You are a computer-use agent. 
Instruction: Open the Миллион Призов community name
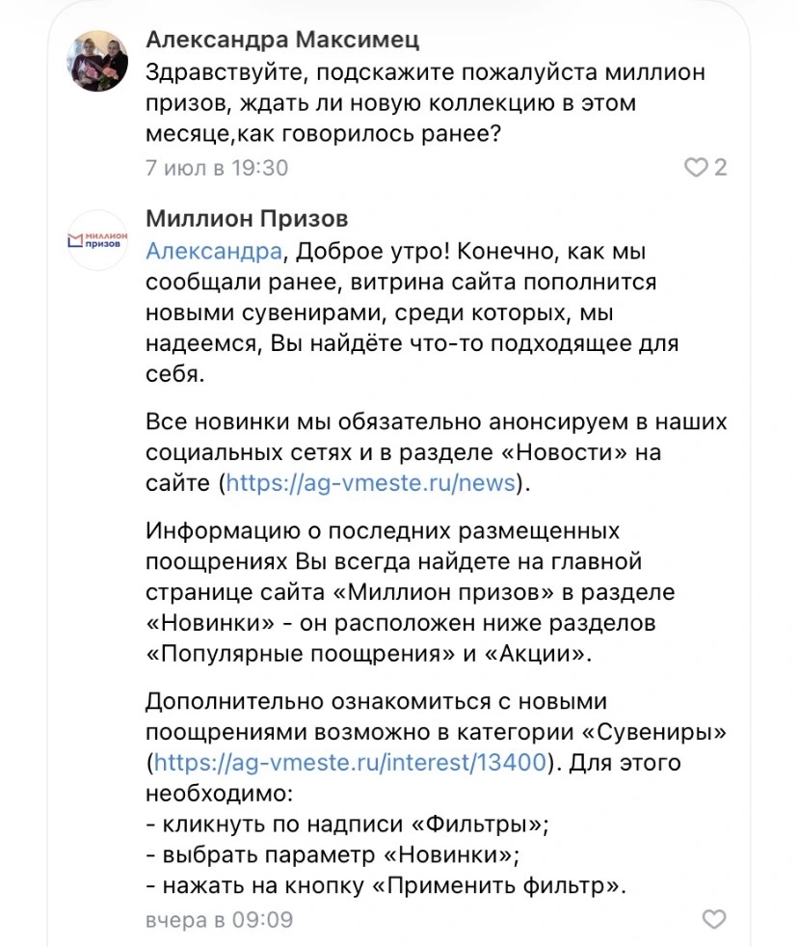click(247, 219)
